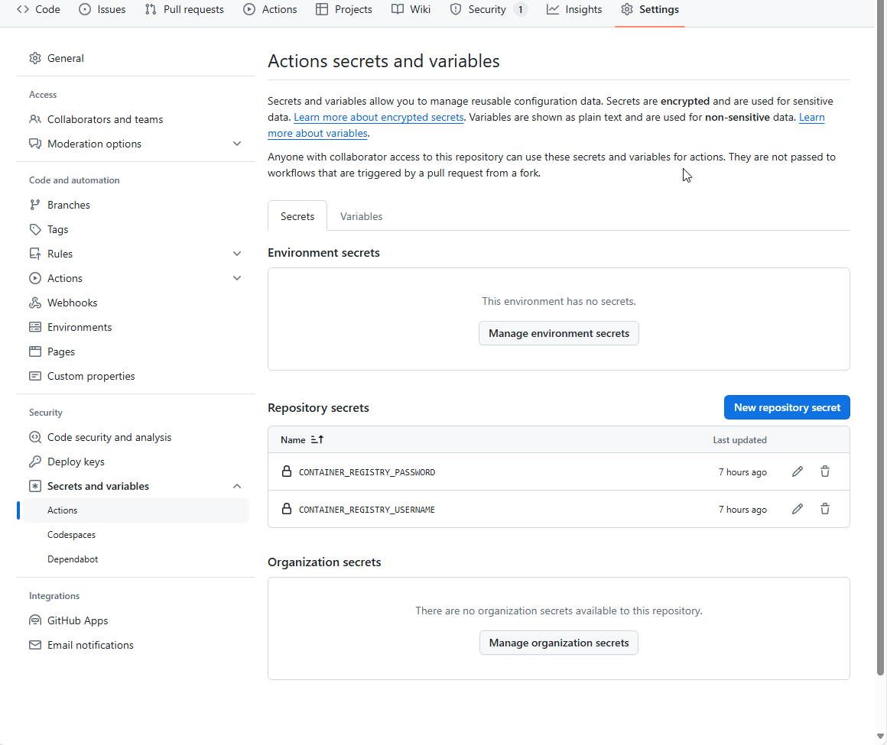Image resolution: width=887 pixels, height=745 pixels.
Task: Click the Secrets and variables asterisk icon
Action: click(x=35, y=486)
